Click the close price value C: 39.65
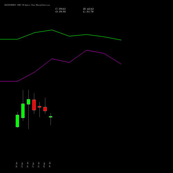 61,9
